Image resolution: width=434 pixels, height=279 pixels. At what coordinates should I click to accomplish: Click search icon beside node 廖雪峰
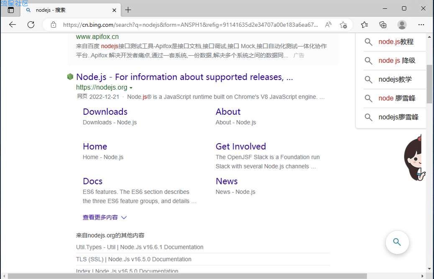(x=368, y=98)
